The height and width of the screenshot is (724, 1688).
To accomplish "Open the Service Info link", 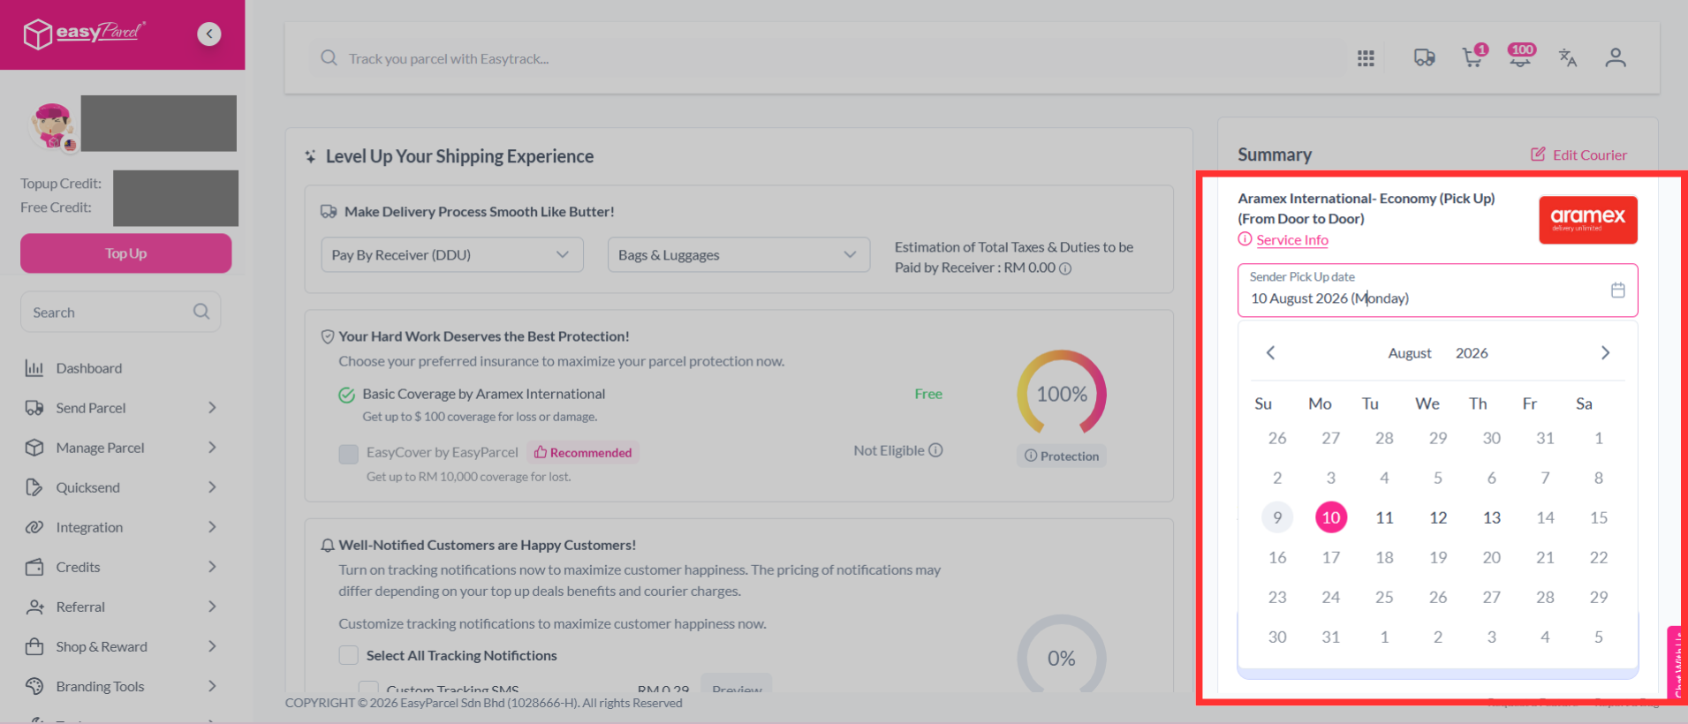I will [1292, 240].
